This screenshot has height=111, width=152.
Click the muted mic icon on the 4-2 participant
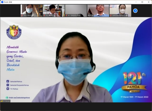[44, 15]
